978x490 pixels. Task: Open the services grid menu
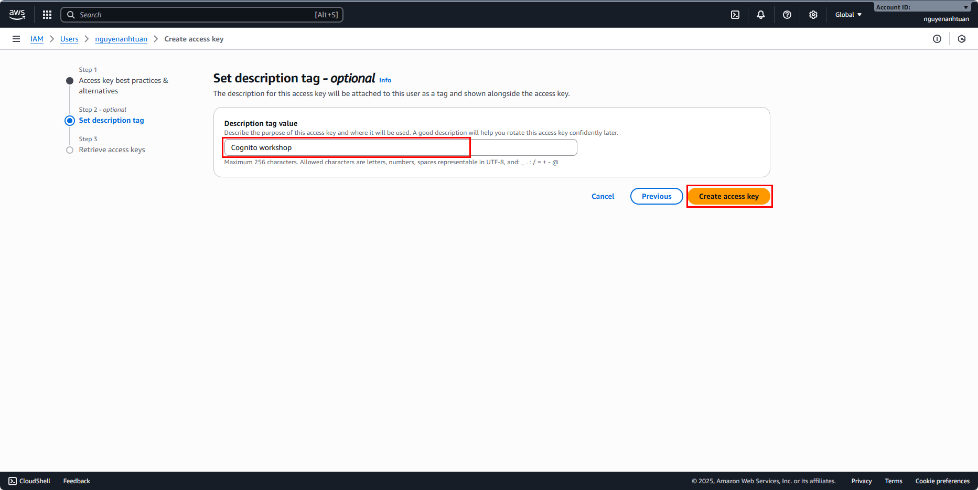(x=47, y=15)
